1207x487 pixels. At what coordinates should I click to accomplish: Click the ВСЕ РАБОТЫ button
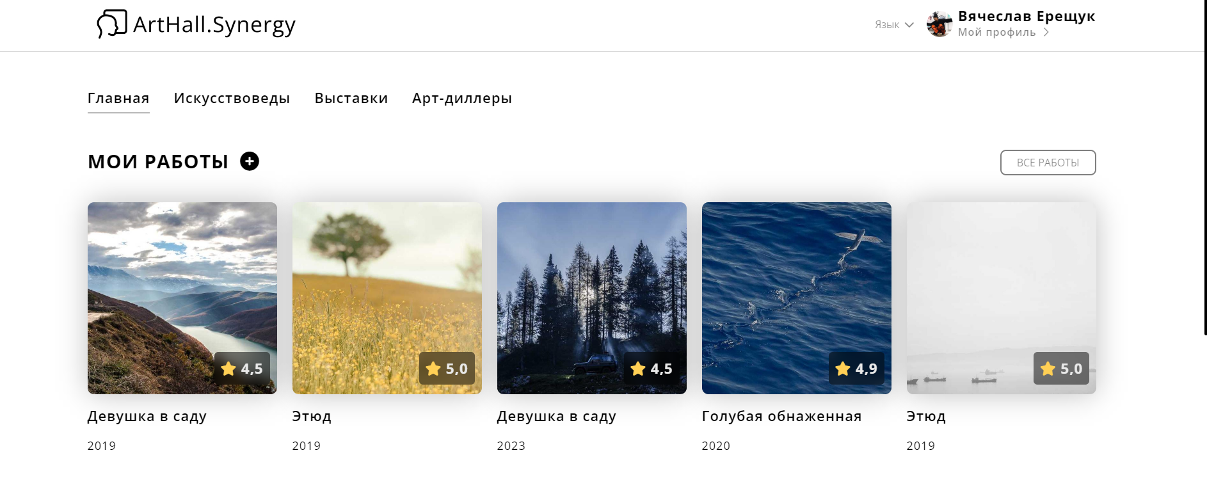coord(1048,163)
